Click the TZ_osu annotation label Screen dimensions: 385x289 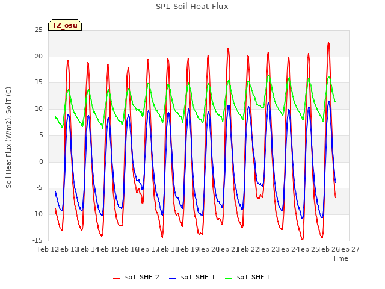(65, 25)
